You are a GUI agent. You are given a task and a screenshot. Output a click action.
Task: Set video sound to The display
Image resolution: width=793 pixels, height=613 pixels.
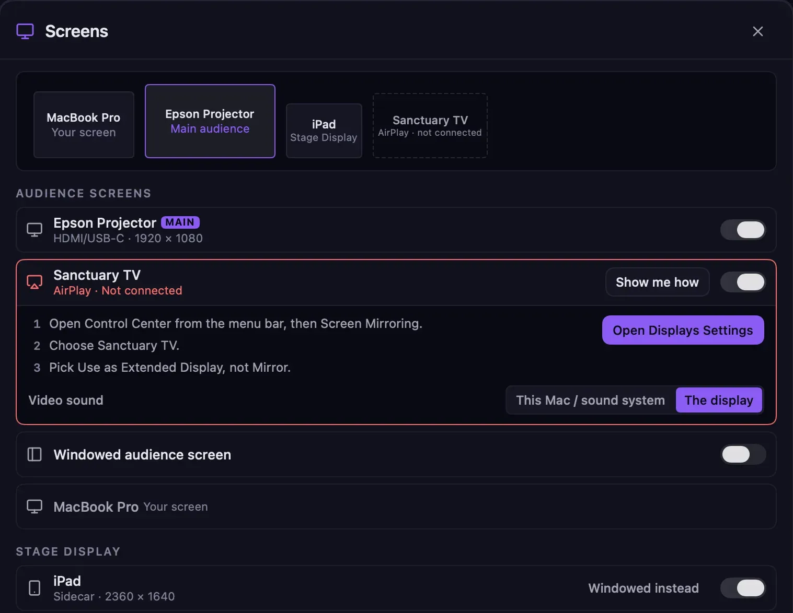coord(719,400)
